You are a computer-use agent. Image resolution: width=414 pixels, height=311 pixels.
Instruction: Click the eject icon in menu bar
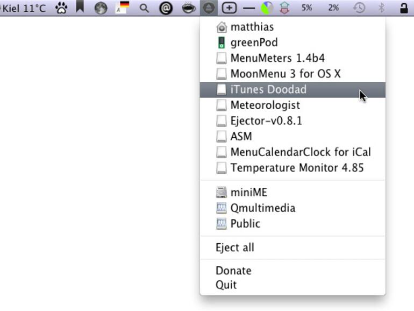coord(209,8)
